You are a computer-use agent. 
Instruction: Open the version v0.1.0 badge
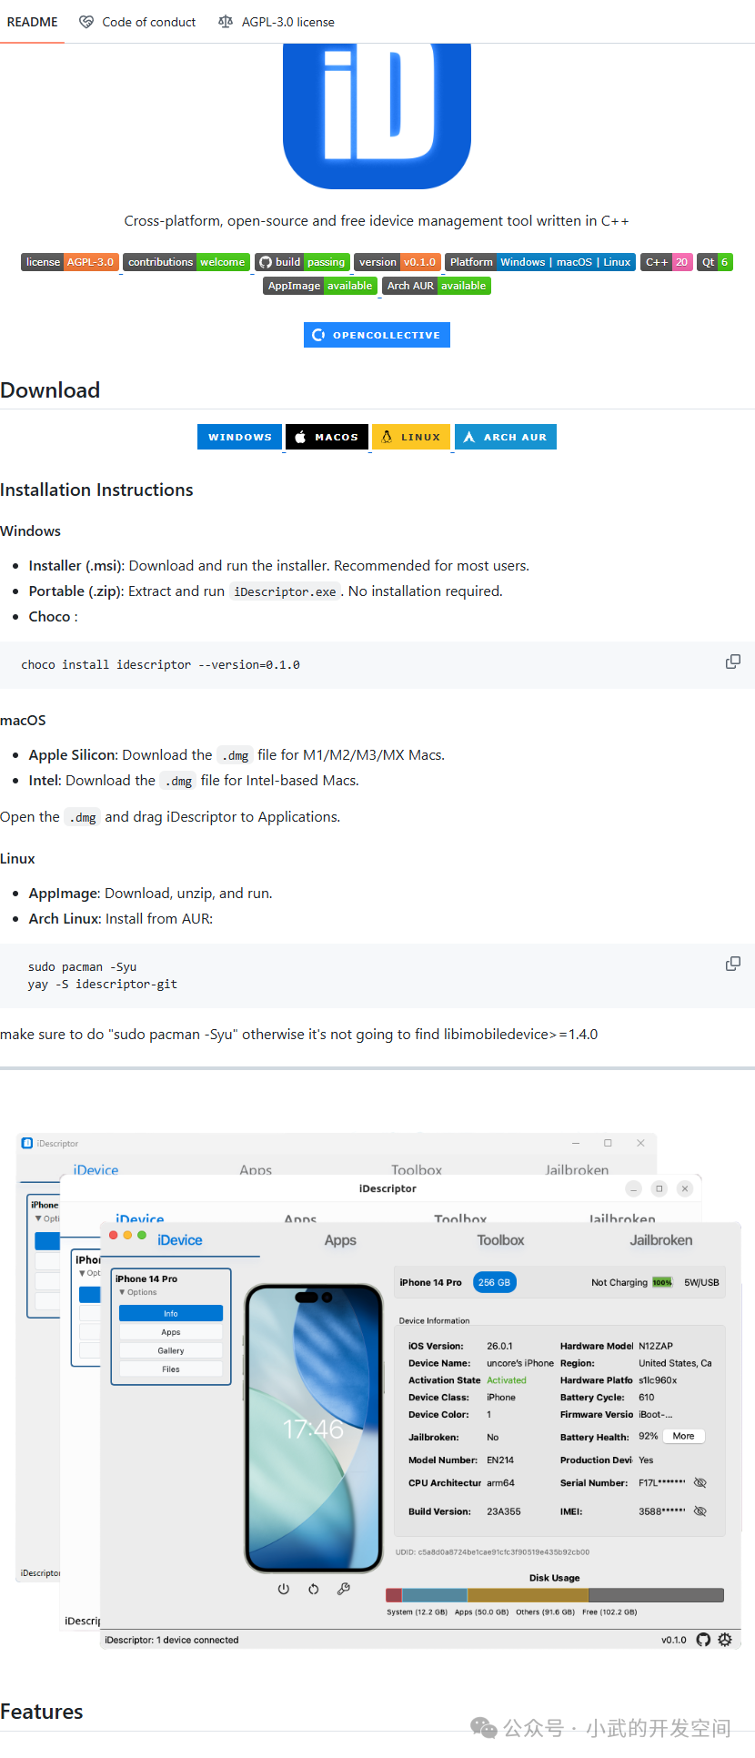398,262
